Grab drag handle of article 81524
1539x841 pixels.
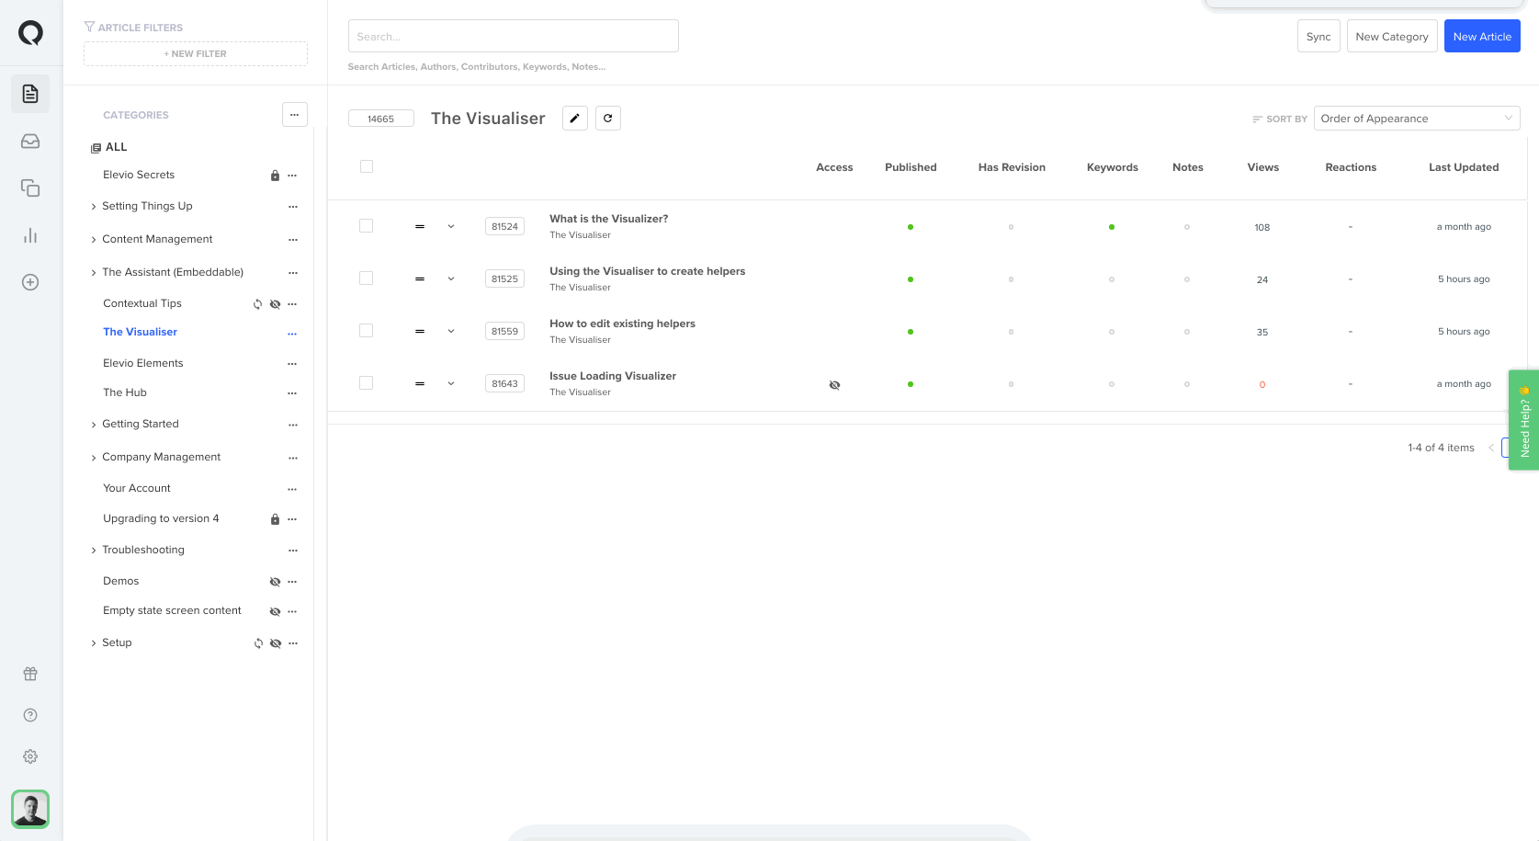pyautogui.click(x=420, y=226)
